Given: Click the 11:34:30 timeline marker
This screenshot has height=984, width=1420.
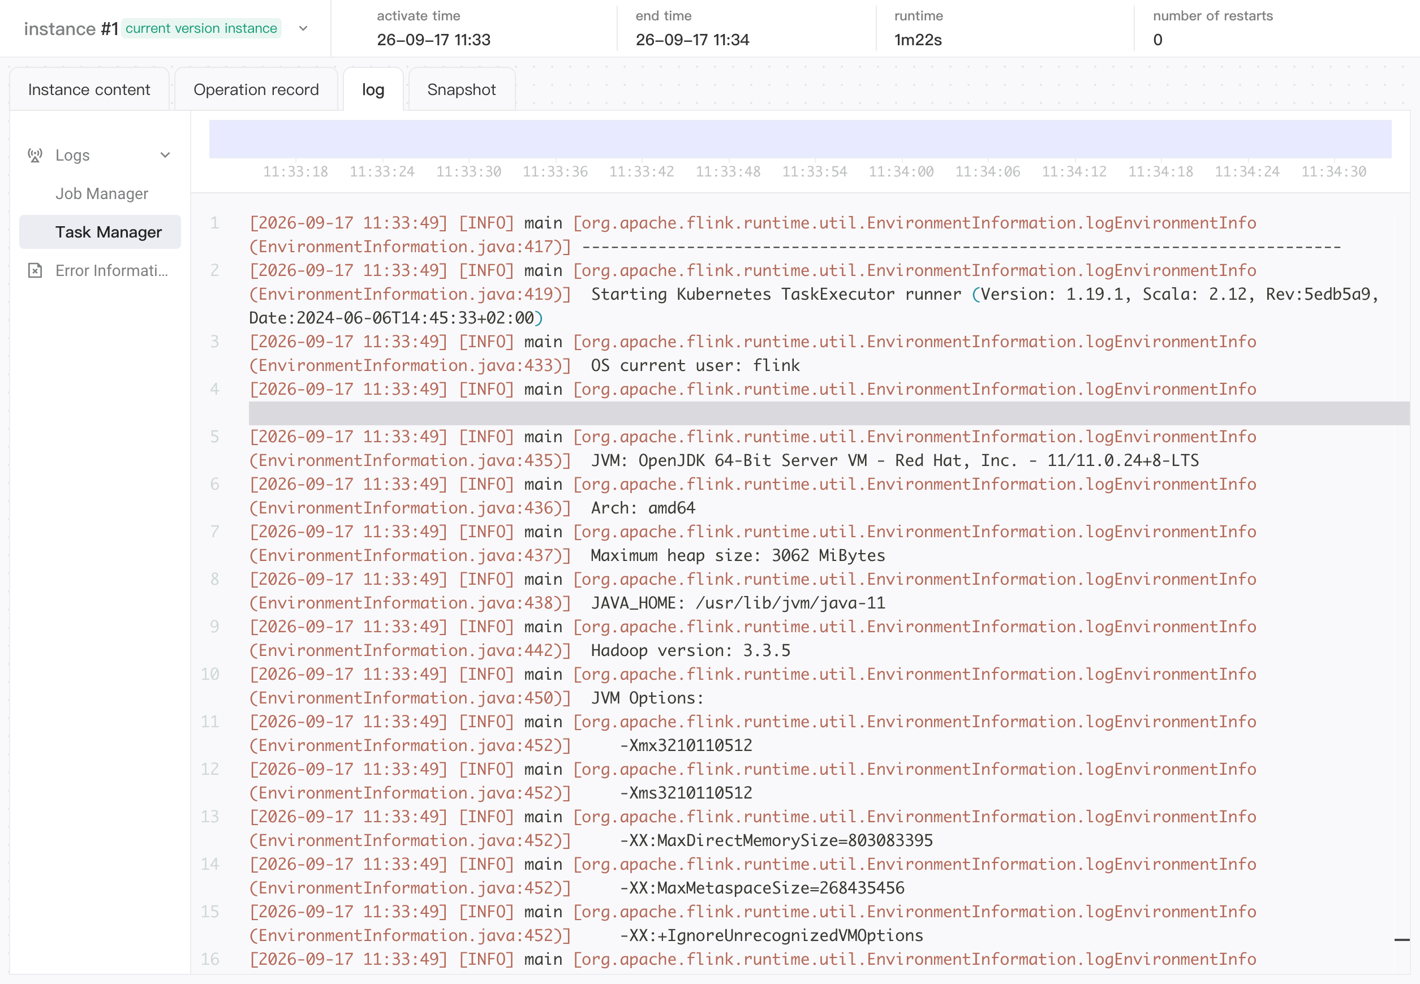Looking at the screenshot, I should point(1333,171).
